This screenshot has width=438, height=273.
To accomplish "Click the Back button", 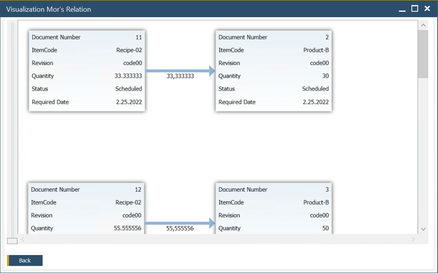I will pyautogui.click(x=25, y=261).
